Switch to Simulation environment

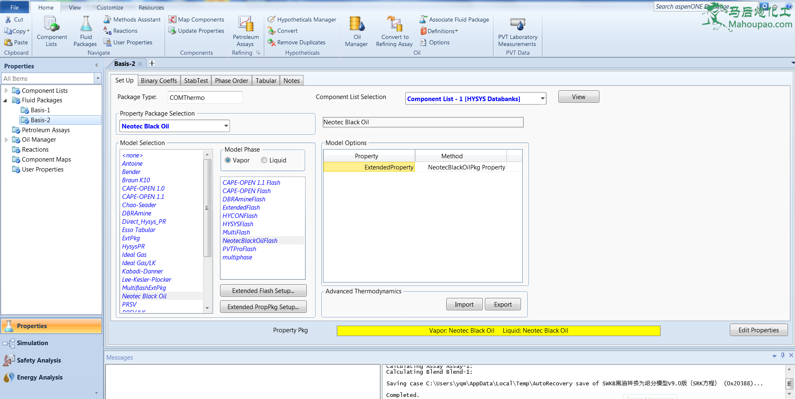point(51,343)
